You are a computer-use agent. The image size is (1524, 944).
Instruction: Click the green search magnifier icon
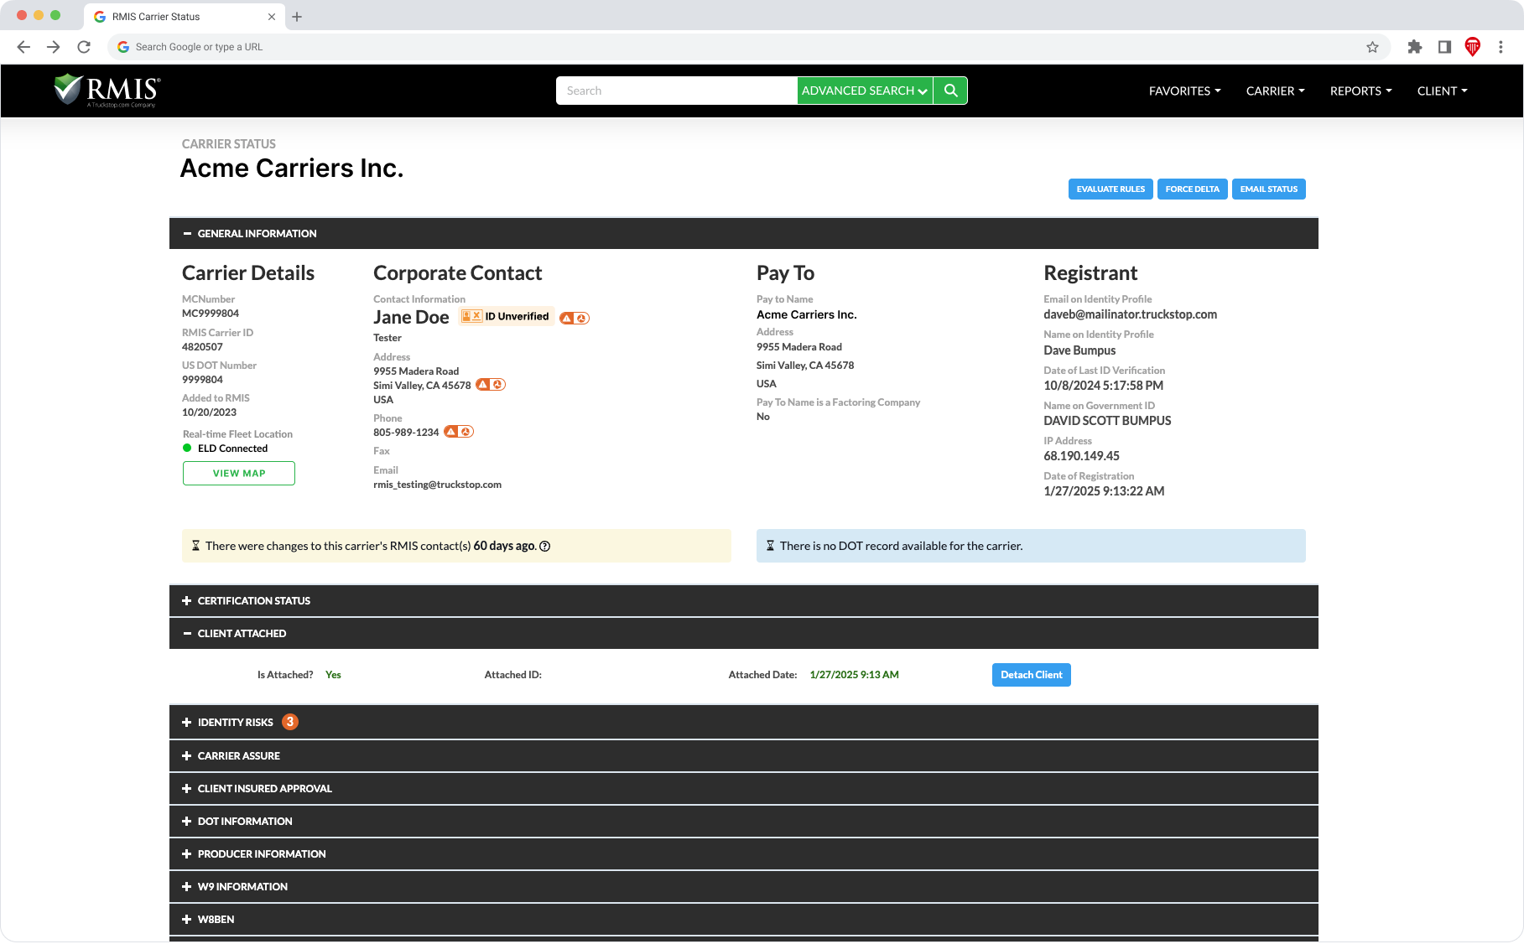click(950, 91)
